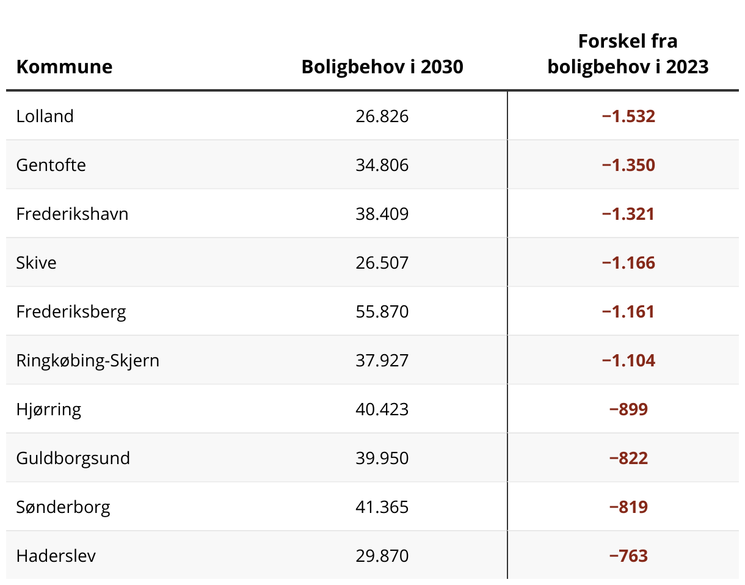Select the Ringkøbing-Skjern cell
Screen dimensions: 745x585
[x=88, y=360]
